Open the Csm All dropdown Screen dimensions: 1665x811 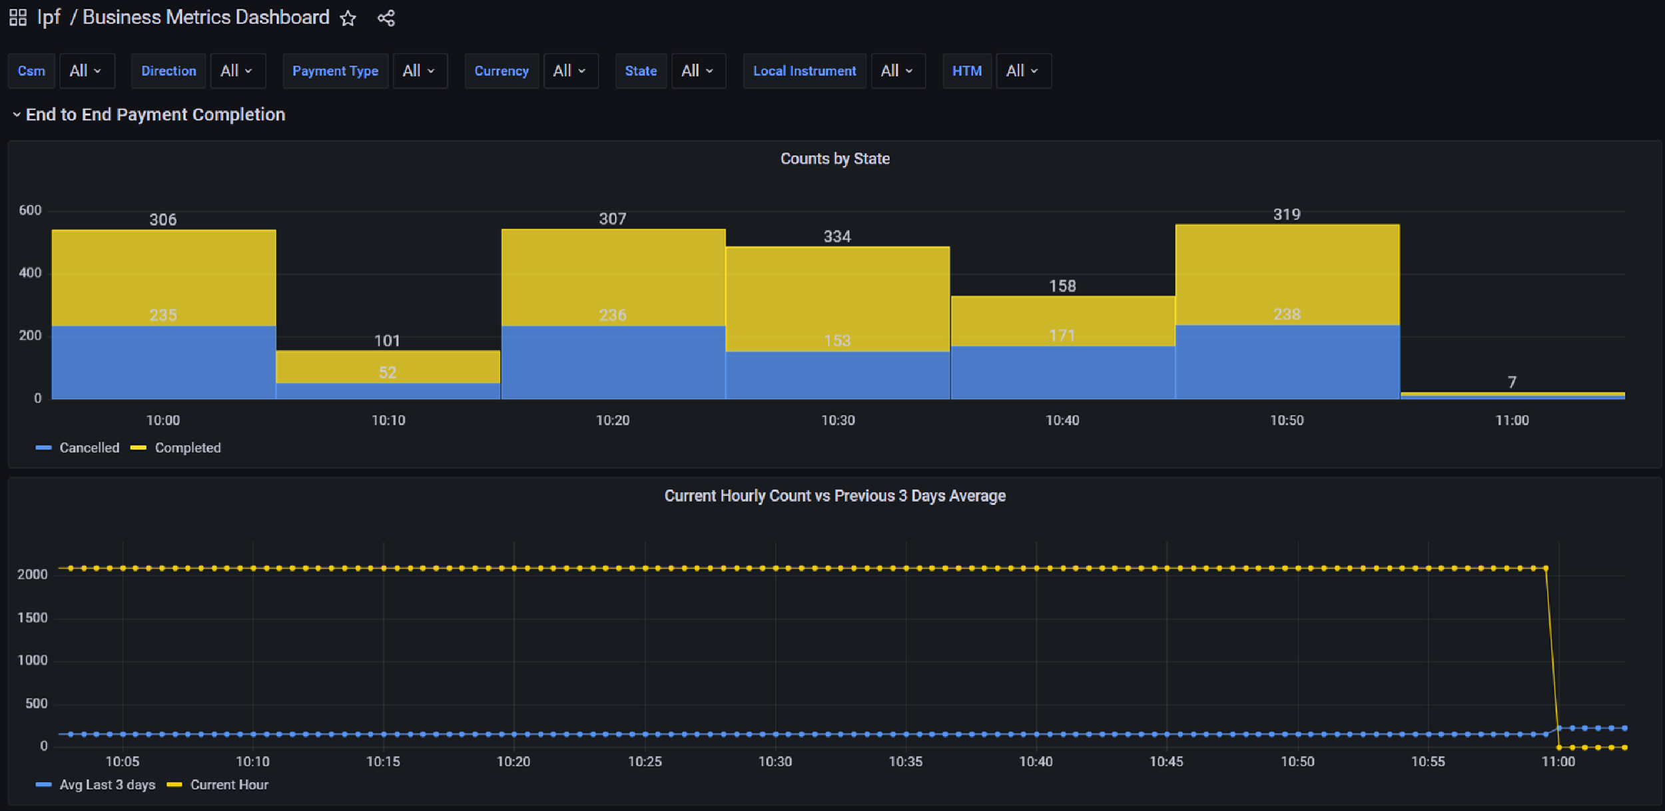click(x=87, y=71)
